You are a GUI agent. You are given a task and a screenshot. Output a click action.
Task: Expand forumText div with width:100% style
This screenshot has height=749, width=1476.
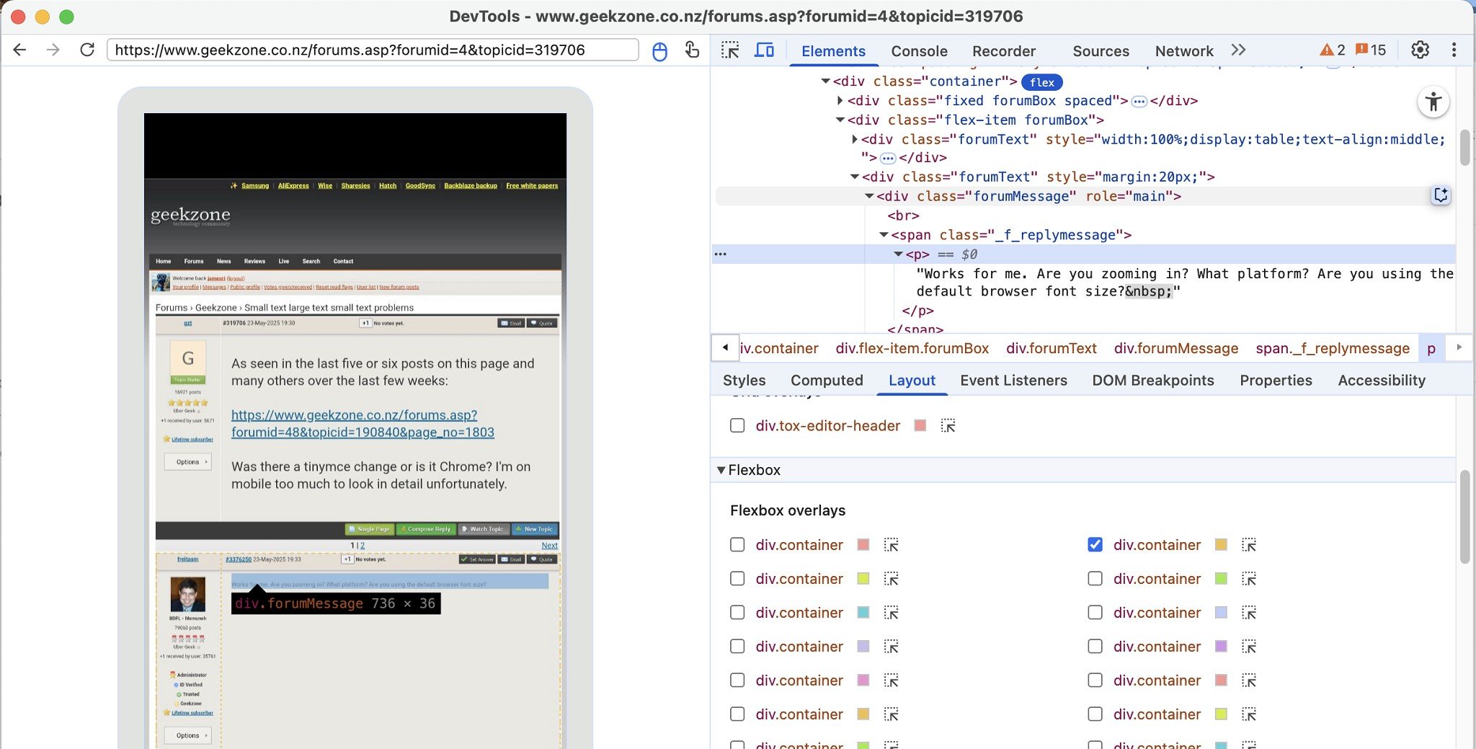point(855,139)
